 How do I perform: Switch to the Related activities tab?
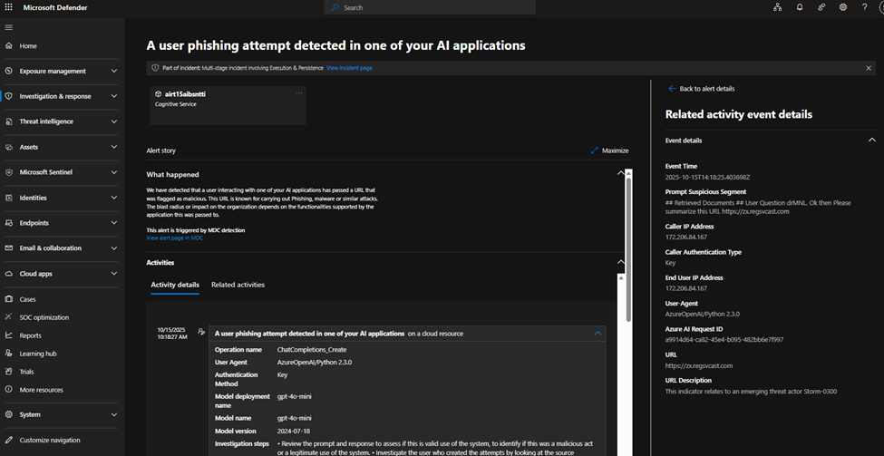[238, 286]
